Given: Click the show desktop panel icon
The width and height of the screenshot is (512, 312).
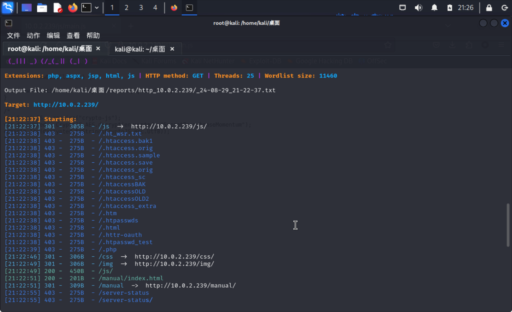Looking at the screenshot, I should 27,8.
